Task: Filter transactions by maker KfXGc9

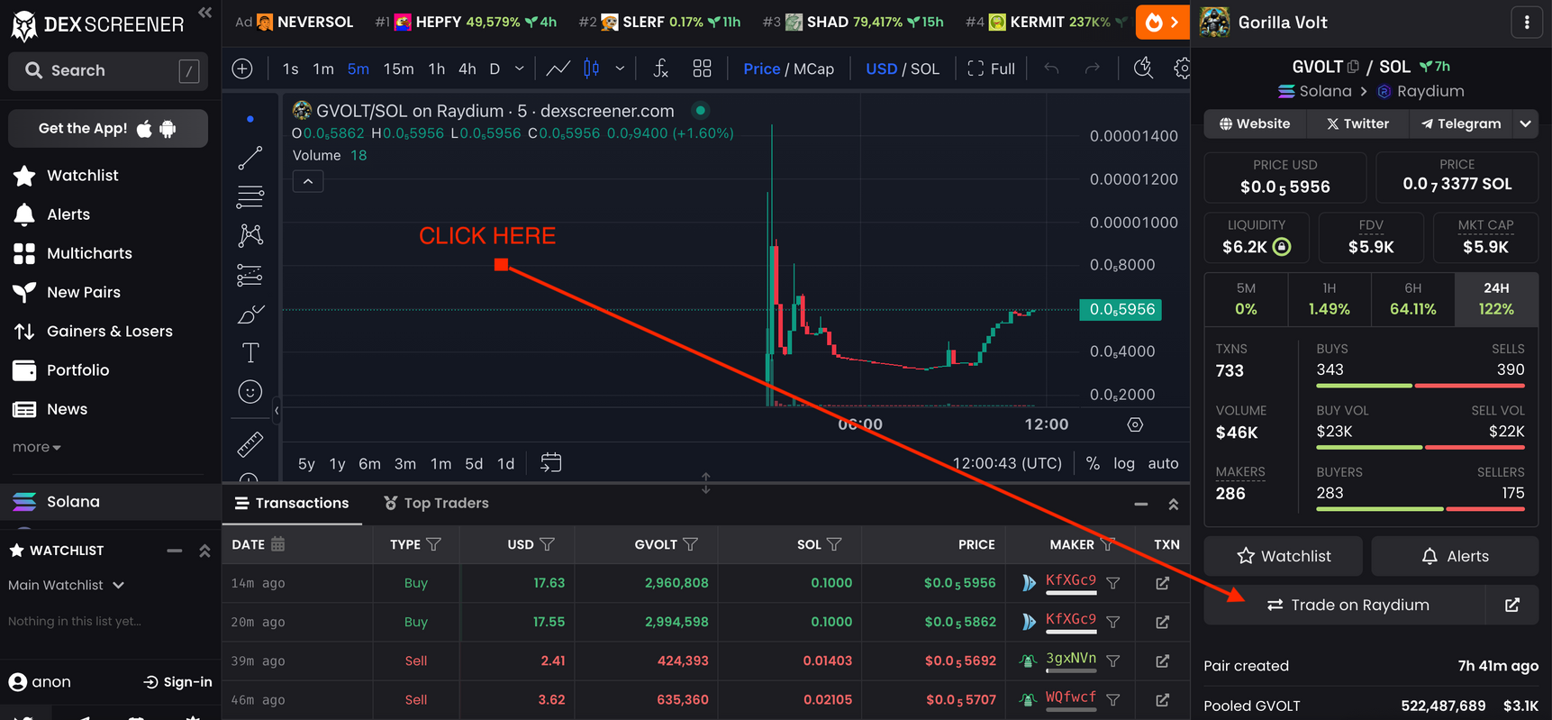Action: (x=1113, y=583)
